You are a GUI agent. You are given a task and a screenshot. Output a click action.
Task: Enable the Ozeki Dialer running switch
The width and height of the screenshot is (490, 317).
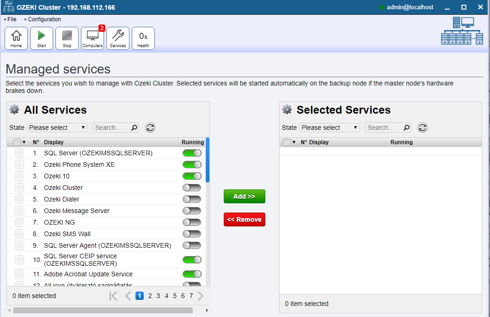pos(192,199)
